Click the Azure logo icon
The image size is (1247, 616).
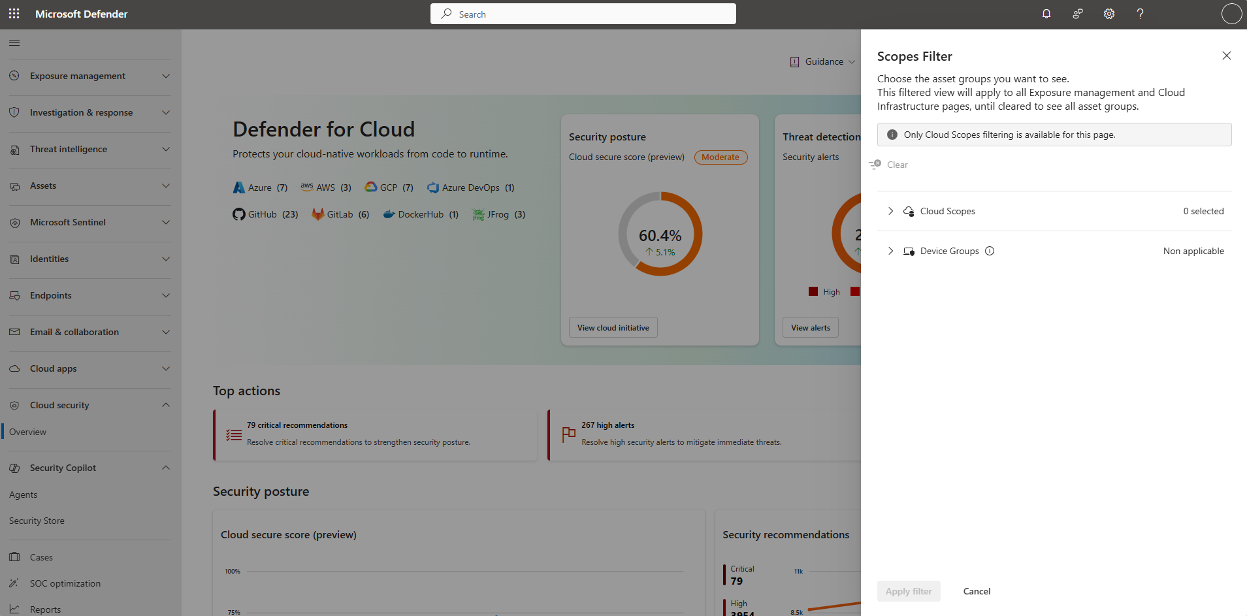(x=239, y=187)
